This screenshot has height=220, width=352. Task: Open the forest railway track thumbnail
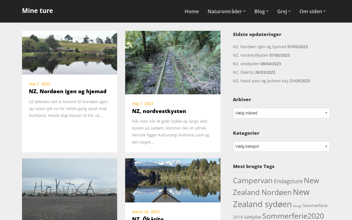[x=173, y=62]
